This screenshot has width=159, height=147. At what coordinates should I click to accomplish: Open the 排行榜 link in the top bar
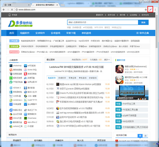tap(122, 15)
